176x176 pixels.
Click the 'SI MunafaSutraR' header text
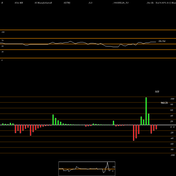pyautogui.click(x=43, y=3)
